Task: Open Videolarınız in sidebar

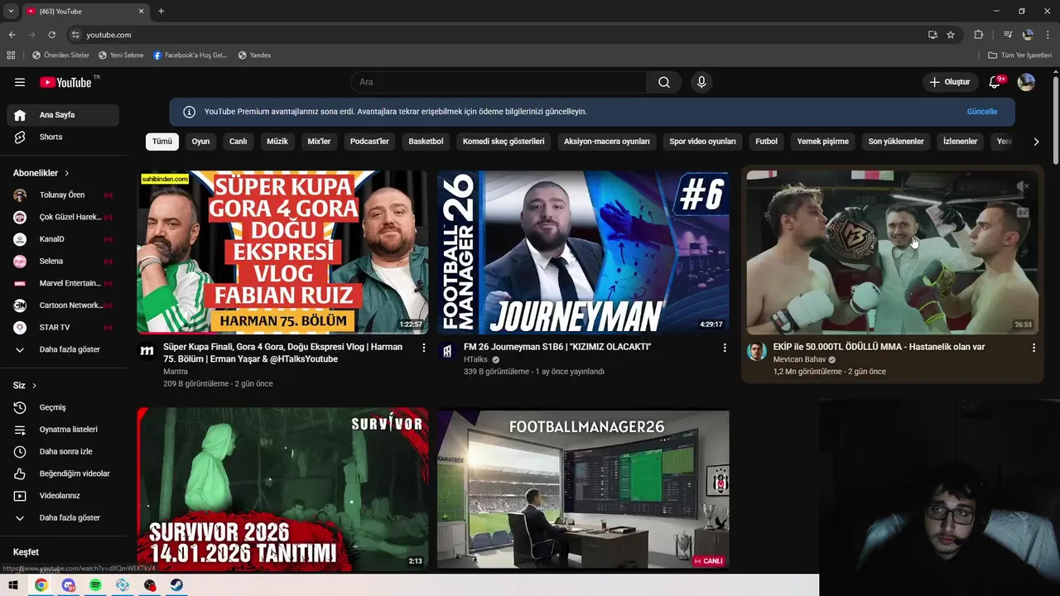Action: tap(63, 496)
